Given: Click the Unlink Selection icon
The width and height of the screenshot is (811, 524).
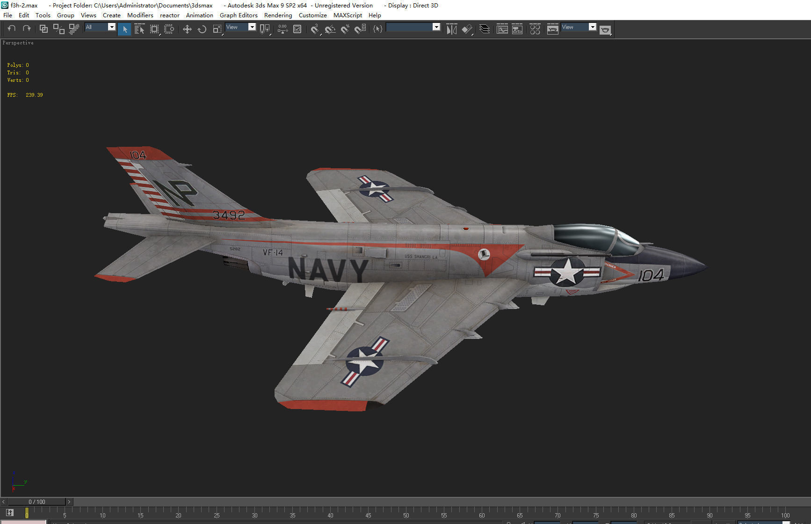Looking at the screenshot, I should pyautogui.click(x=58, y=29).
